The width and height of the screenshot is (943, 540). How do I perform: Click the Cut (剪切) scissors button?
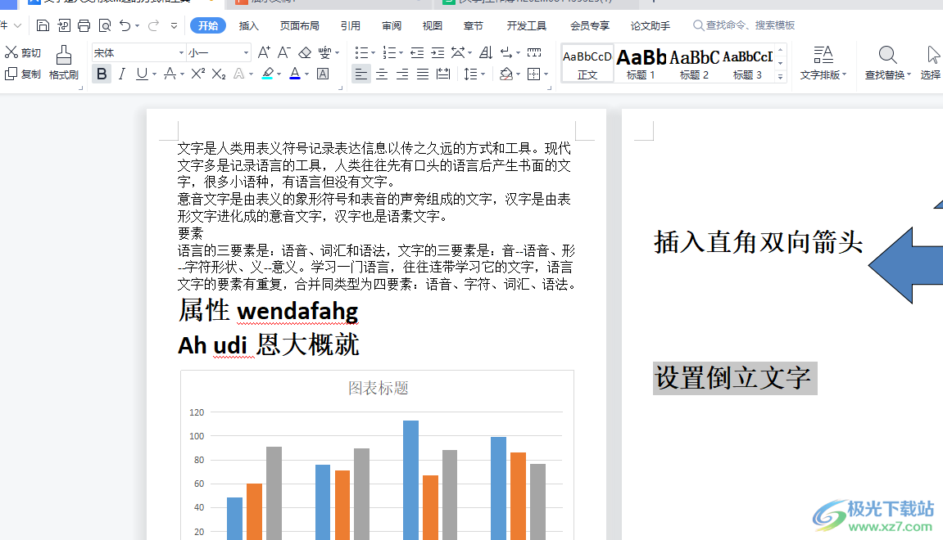click(22, 53)
